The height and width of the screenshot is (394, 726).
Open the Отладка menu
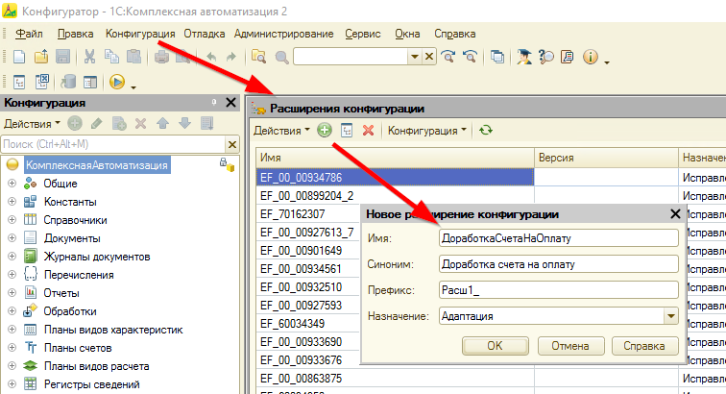coord(205,34)
